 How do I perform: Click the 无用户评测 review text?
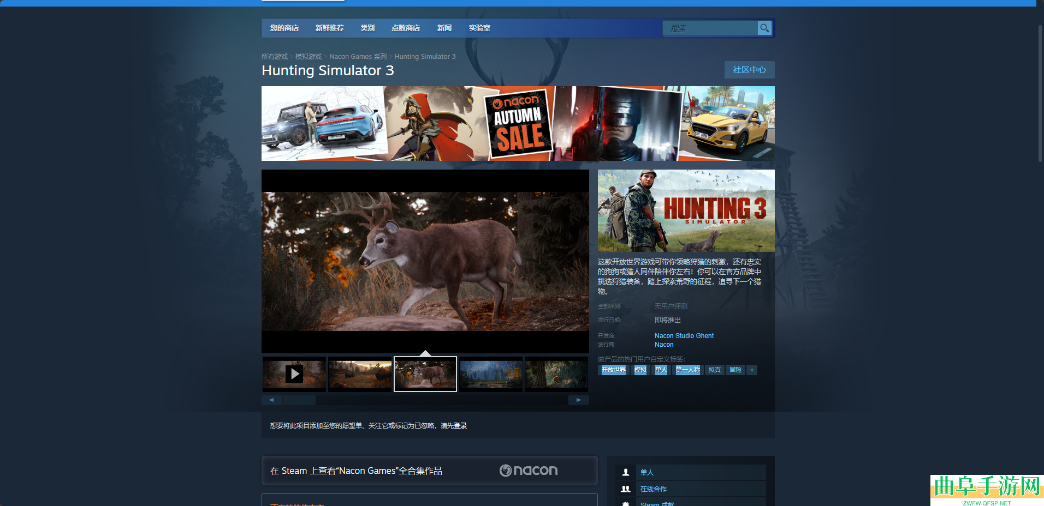[x=671, y=306]
